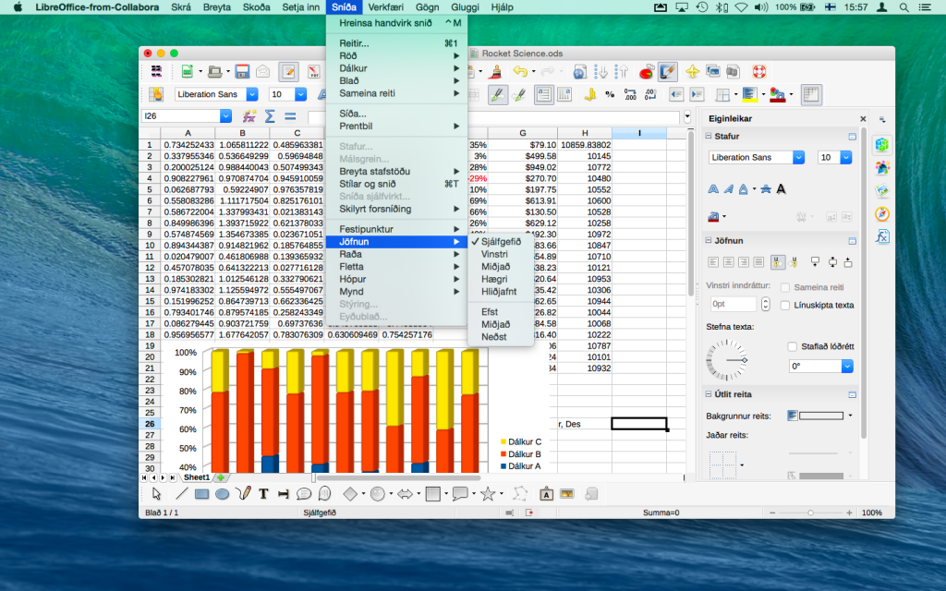
Task: Click the add decimal place icon
Action: 630,95
